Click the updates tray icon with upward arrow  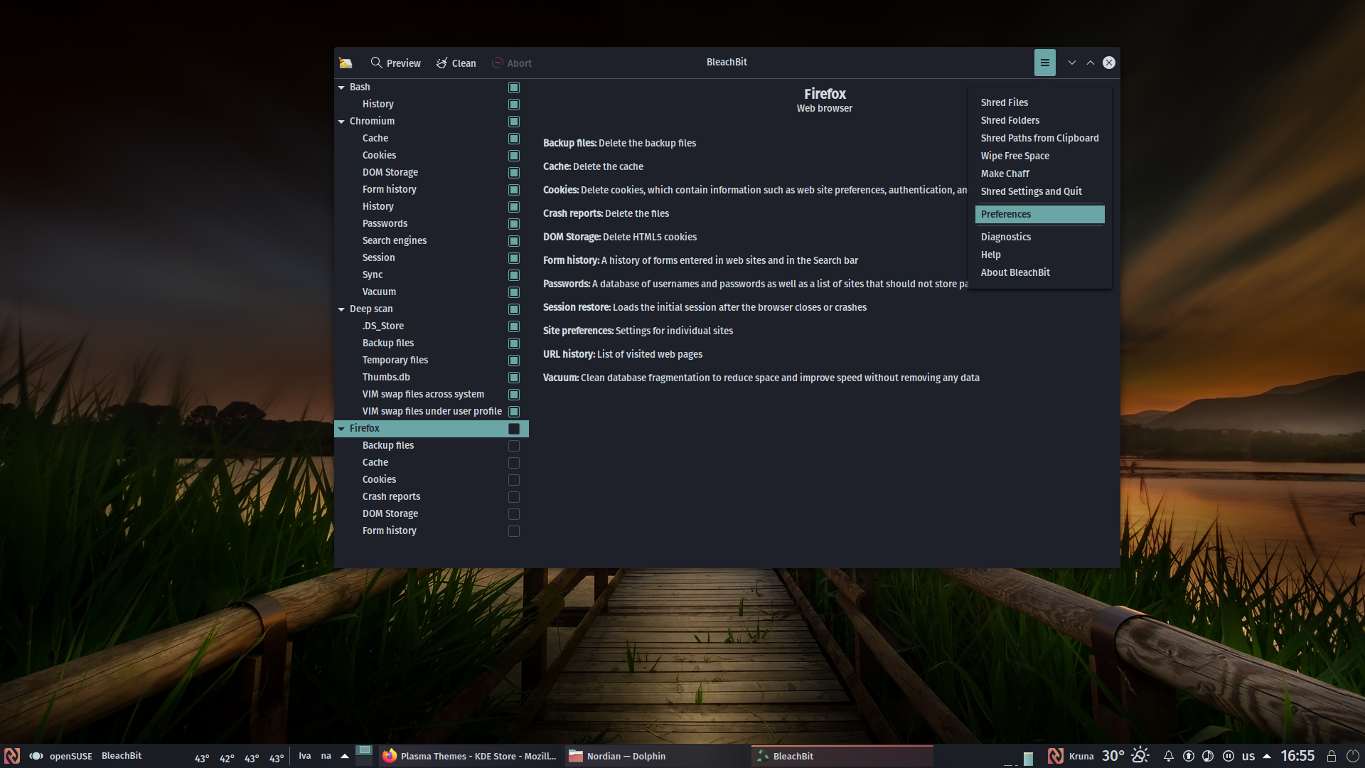tap(1188, 756)
